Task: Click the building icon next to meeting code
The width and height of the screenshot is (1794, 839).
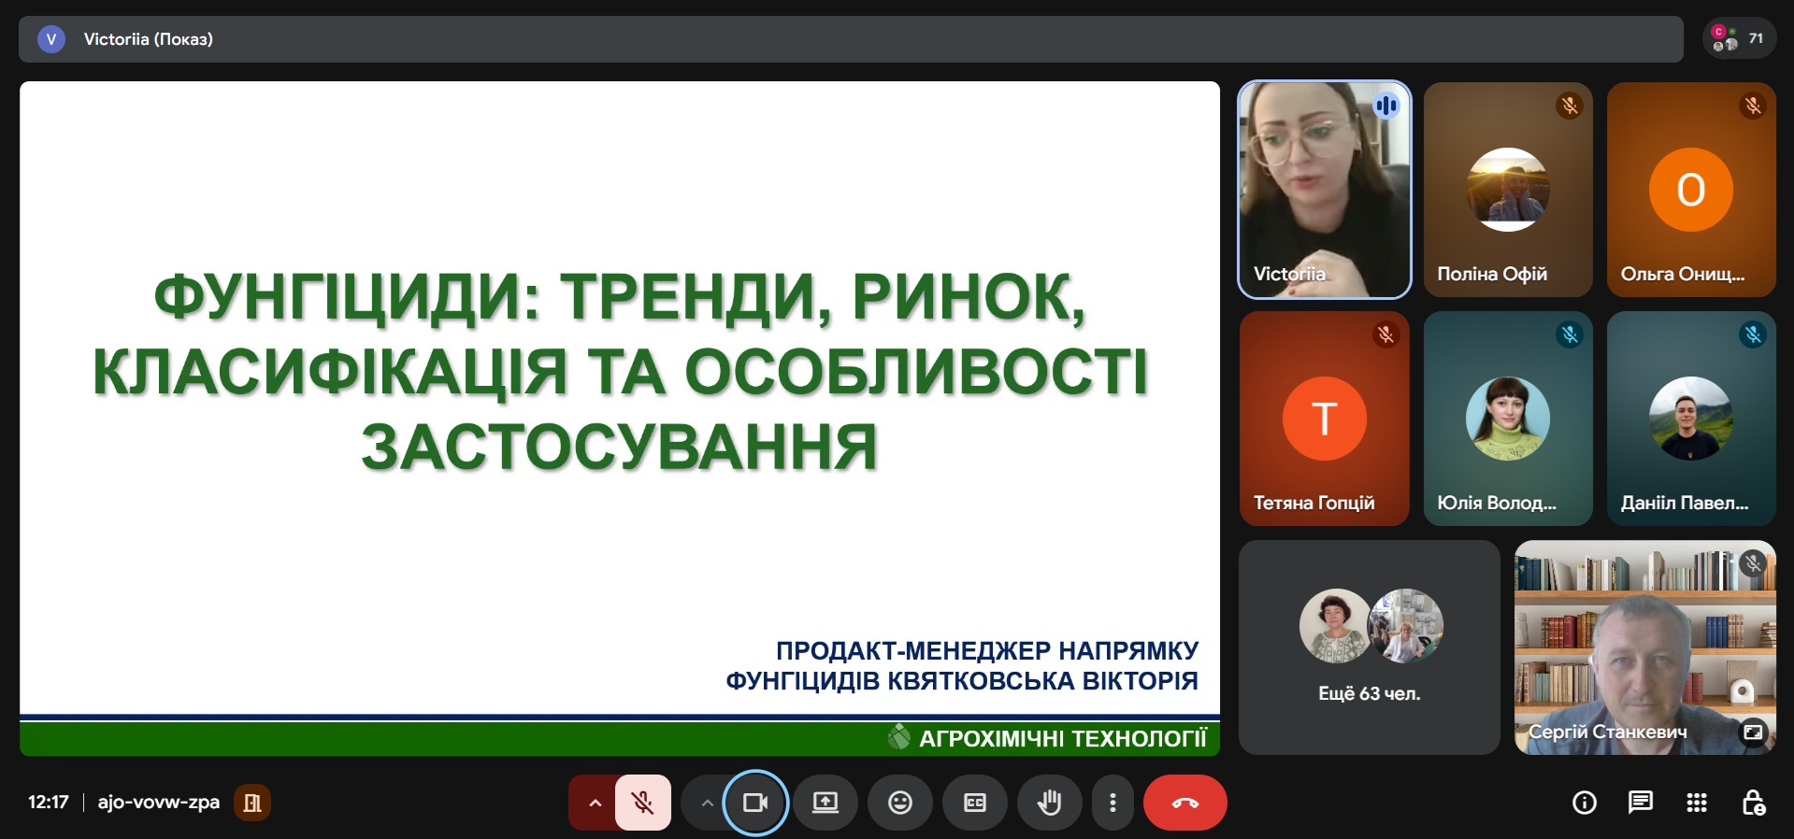Action: [x=251, y=803]
